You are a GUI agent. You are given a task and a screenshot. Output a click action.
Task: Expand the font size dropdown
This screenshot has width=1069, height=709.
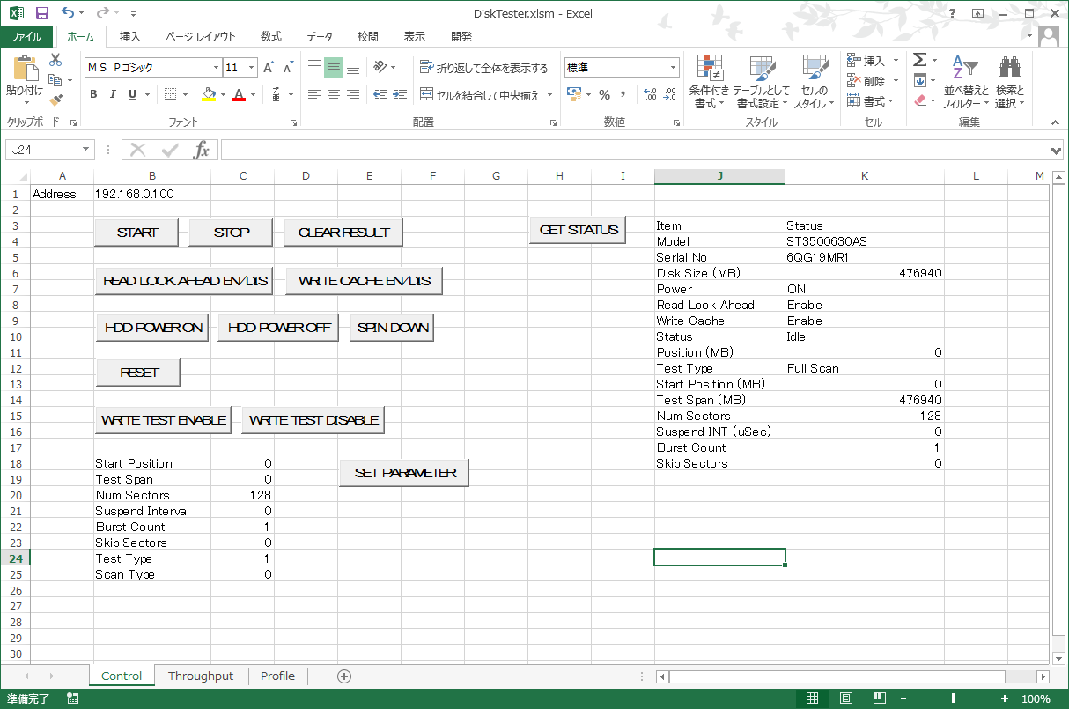(x=252, y=68)
